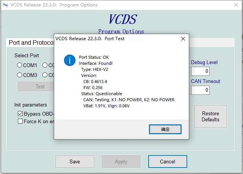Click the greyed Test button
Image resolution: width=243 pixels, height=174 pixels.
pos(36,86)
